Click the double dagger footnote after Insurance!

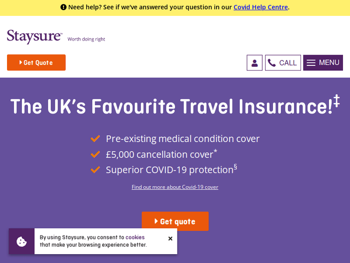(x=336, y=100)
